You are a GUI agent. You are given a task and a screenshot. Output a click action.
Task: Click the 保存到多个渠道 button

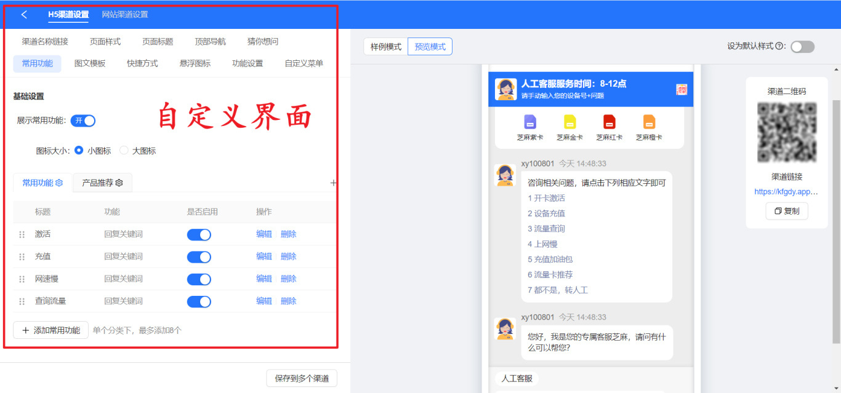pos(302,379)
